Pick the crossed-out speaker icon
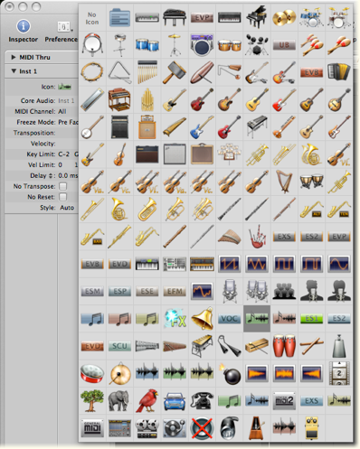 click(x=202, y=428)
